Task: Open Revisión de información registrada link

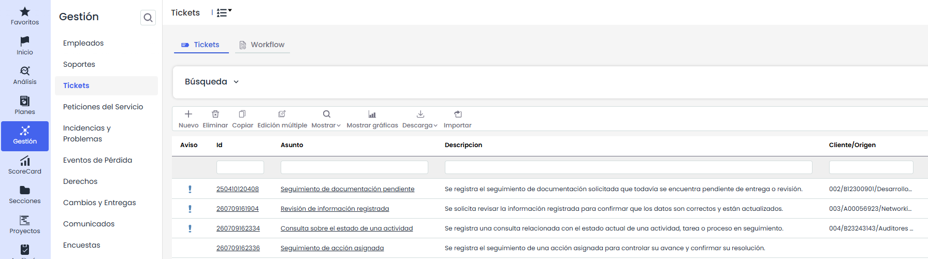Action: pos(335,209)
